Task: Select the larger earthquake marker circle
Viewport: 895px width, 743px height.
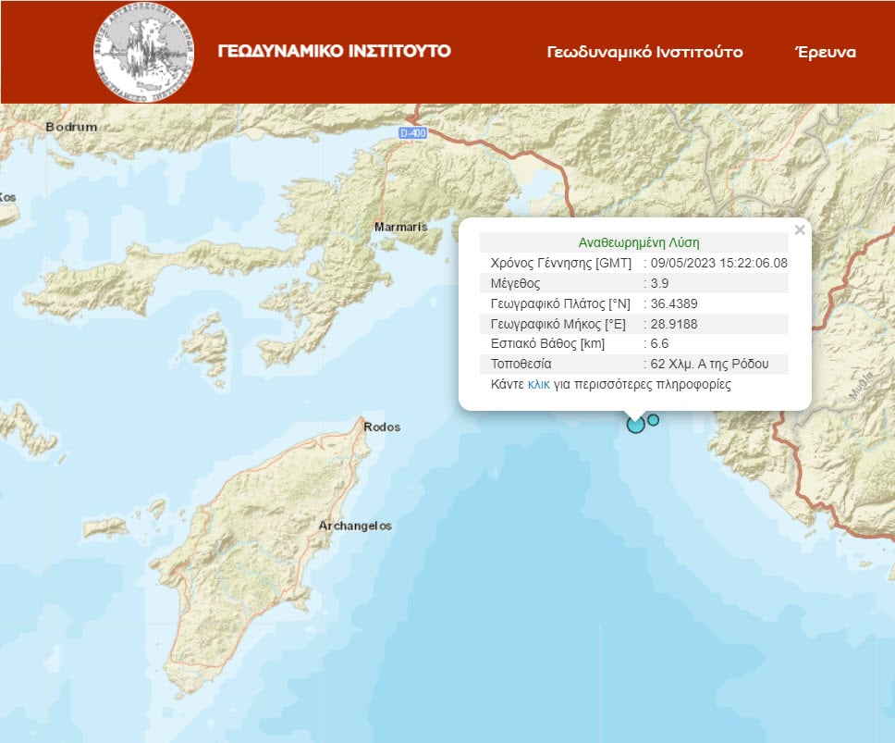Action: [x=636, y=425]
